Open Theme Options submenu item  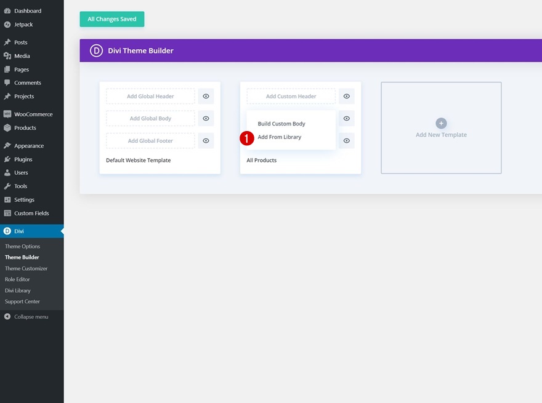pyautogui.click(x=22, y=246)
